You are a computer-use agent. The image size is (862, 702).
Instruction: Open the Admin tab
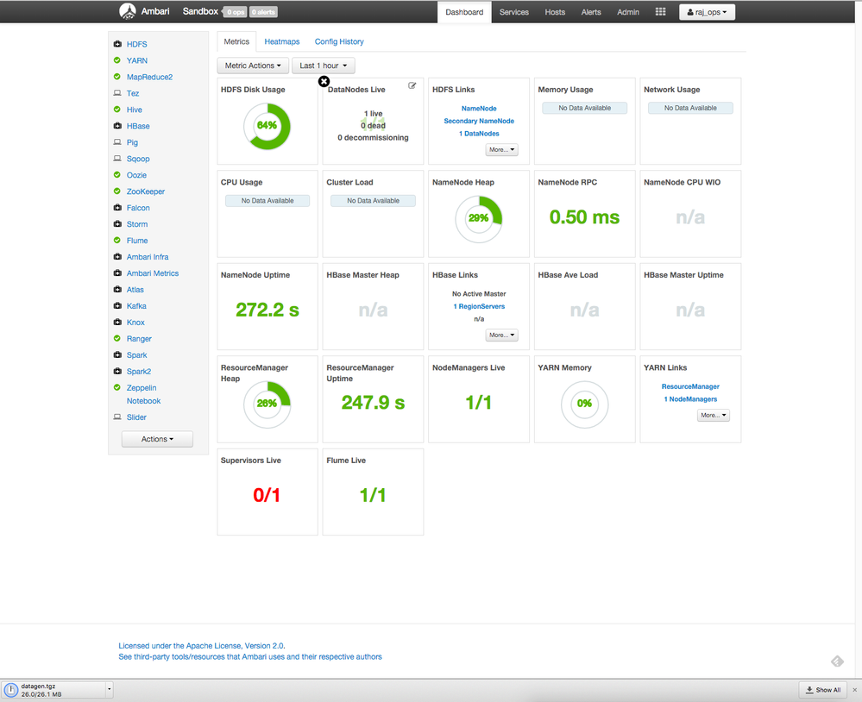point(628,12)
